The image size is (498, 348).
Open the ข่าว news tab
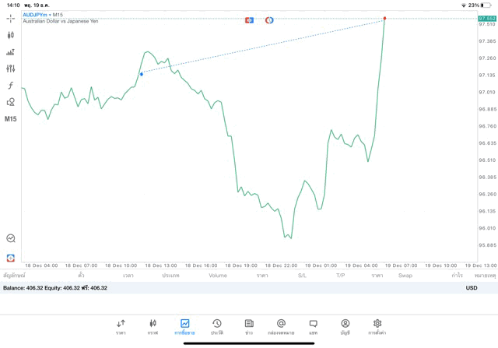pos(249,326)
